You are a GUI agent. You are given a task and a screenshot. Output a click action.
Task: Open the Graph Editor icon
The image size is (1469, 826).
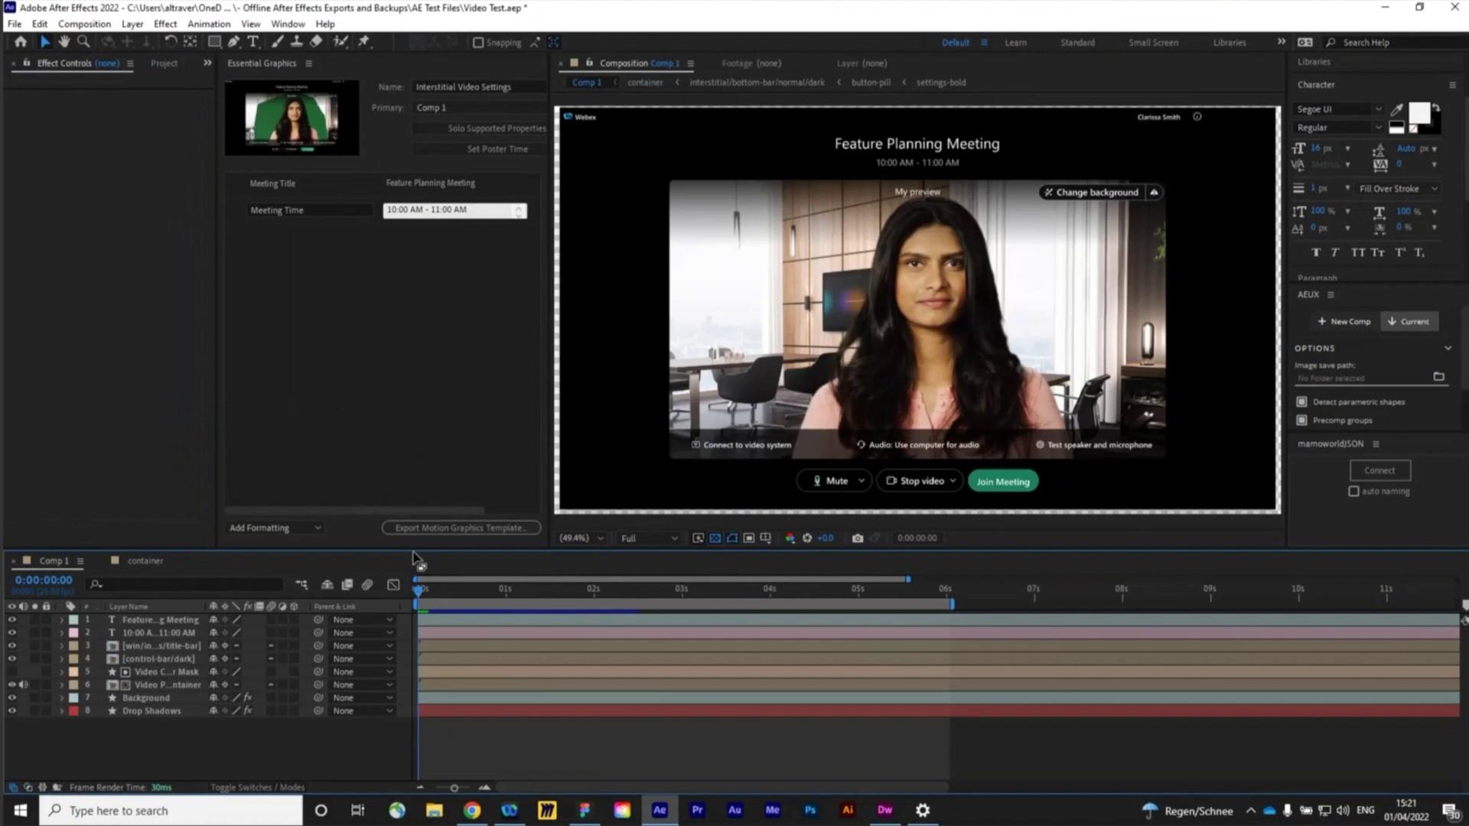[x=393, y=585]
